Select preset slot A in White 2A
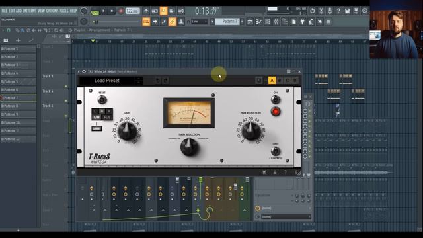This screenshot has width=423, height=238. tap(272, 81)
